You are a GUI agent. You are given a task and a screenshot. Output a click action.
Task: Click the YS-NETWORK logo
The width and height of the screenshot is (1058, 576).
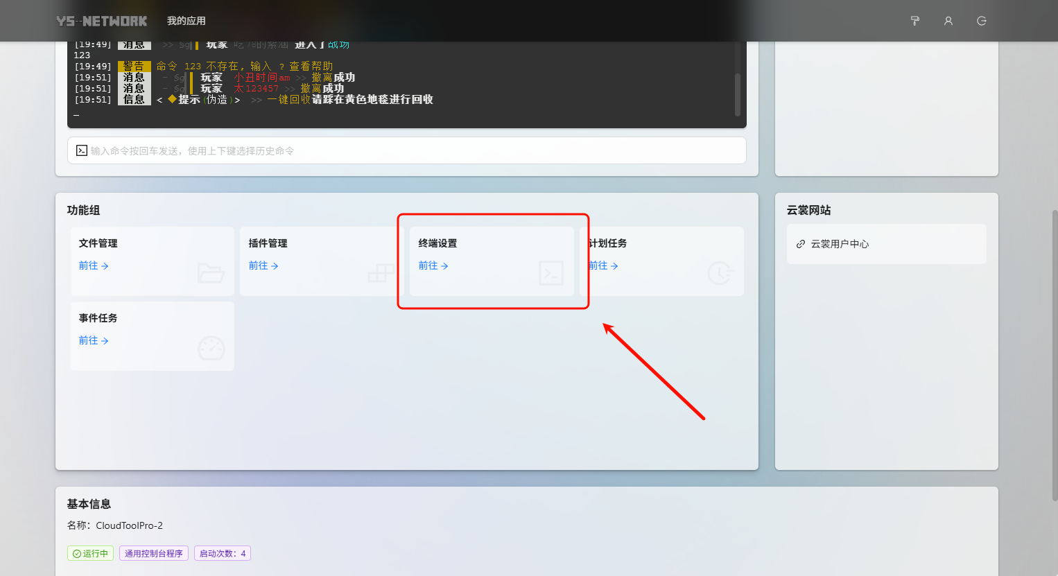click(x=102, y=21)
